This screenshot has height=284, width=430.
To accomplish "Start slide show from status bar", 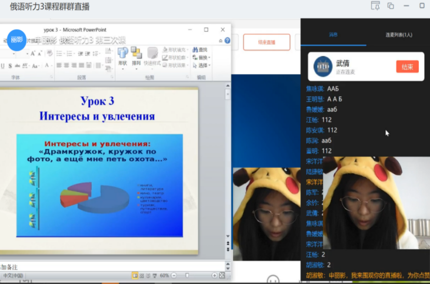I will (155, 276).
